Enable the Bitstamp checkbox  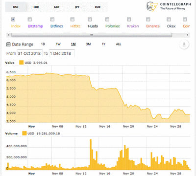(x=29, y=20)
